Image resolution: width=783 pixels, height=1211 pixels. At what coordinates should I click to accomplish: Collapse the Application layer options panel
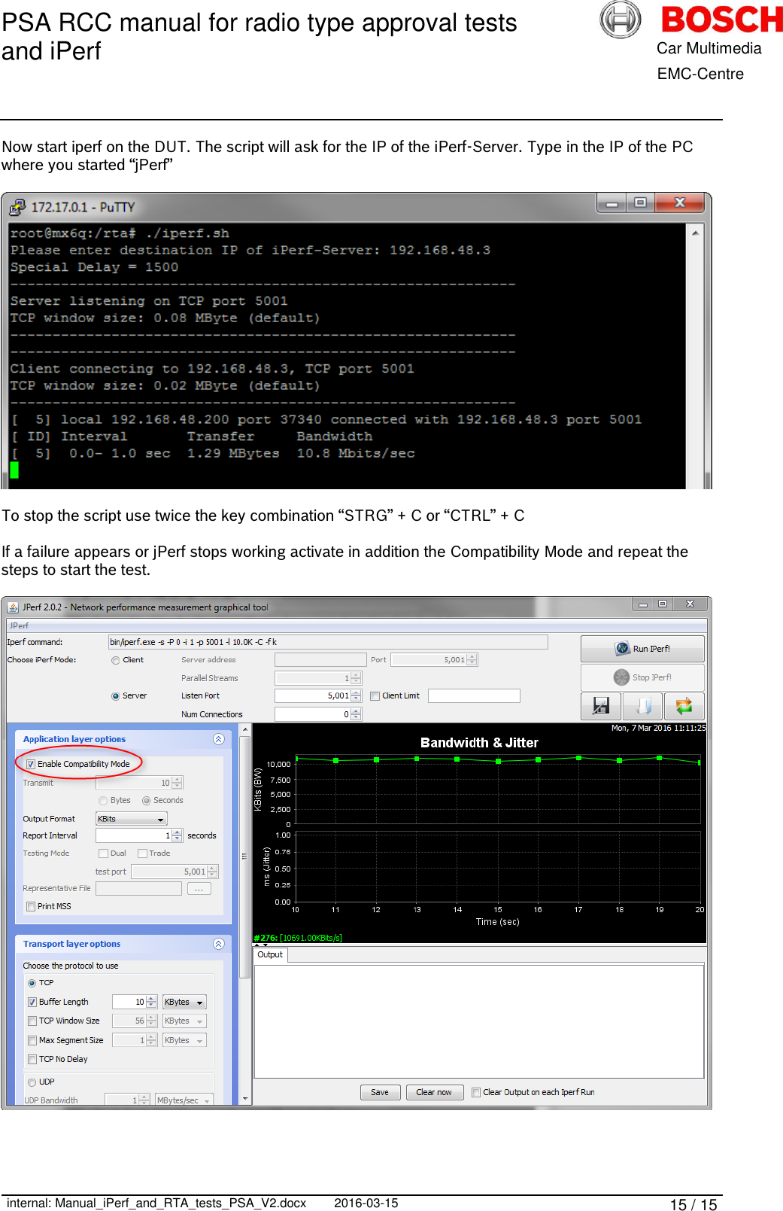(219, 739)
